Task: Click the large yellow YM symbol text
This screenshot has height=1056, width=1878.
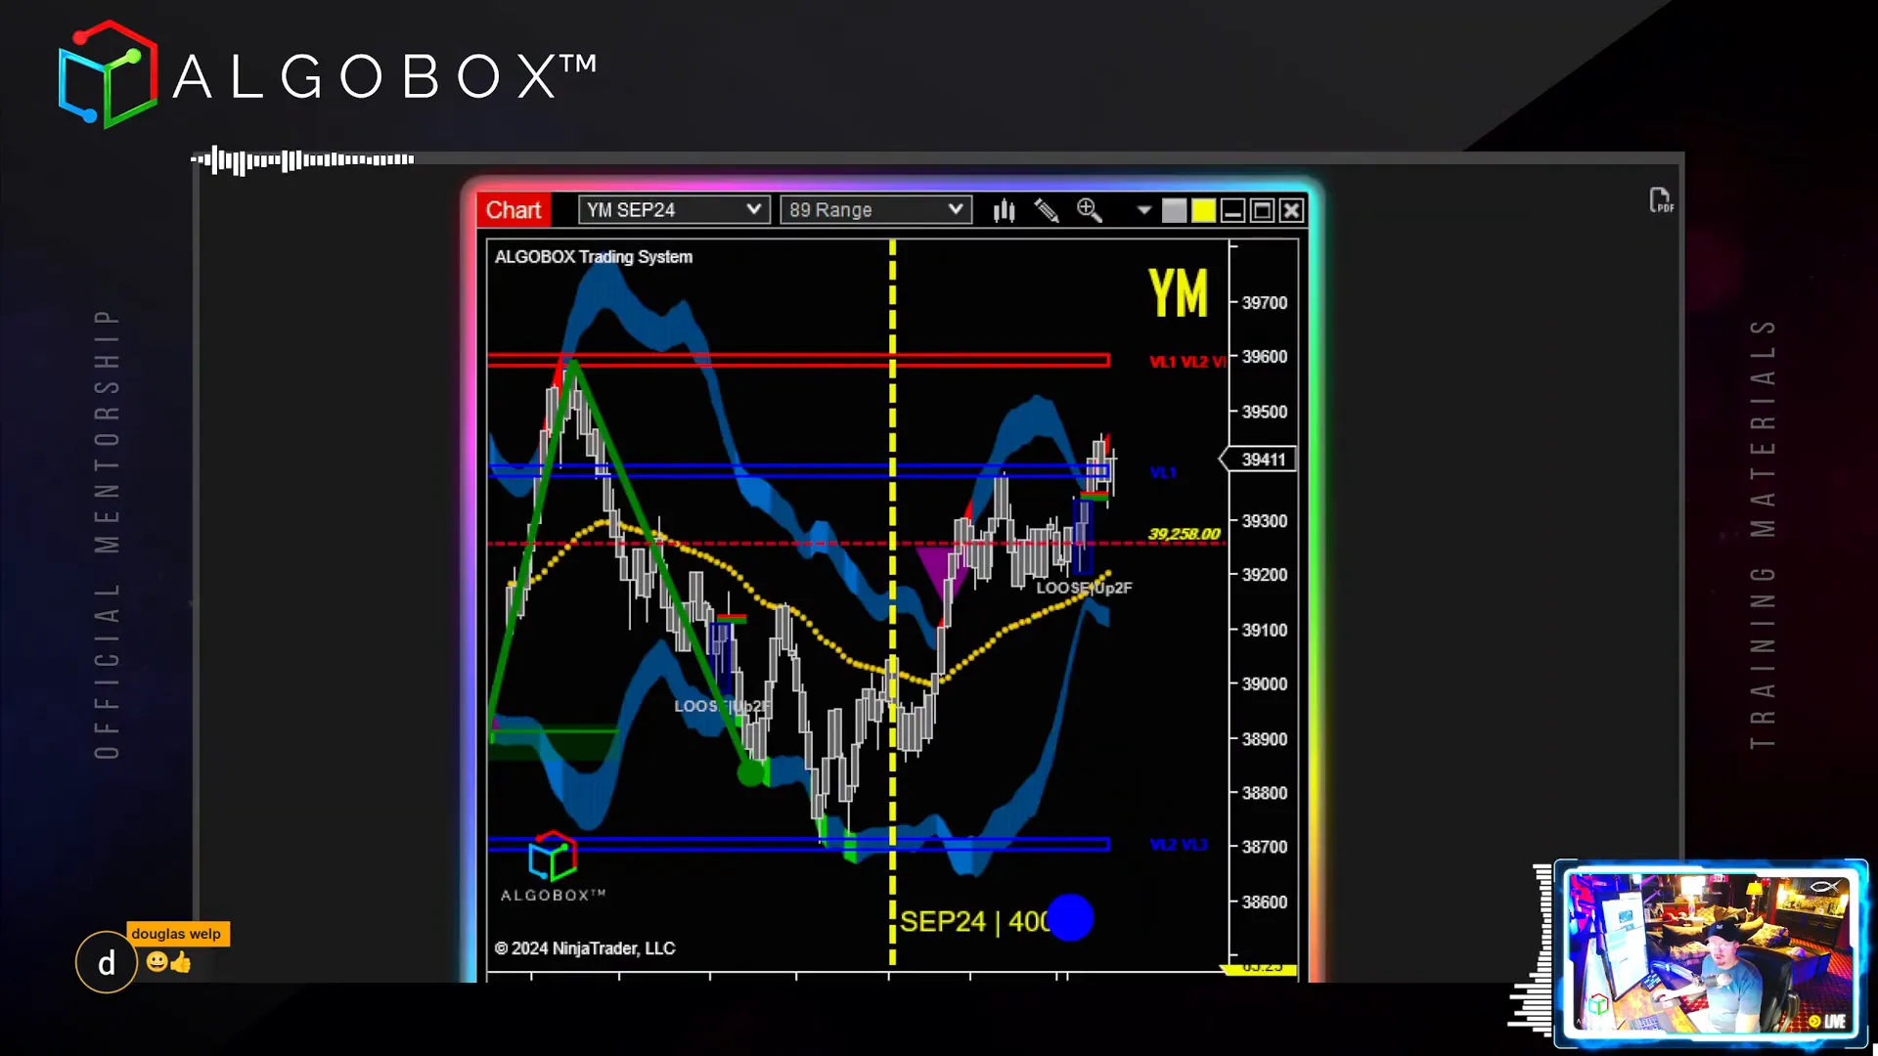Action: [1178, 293]
